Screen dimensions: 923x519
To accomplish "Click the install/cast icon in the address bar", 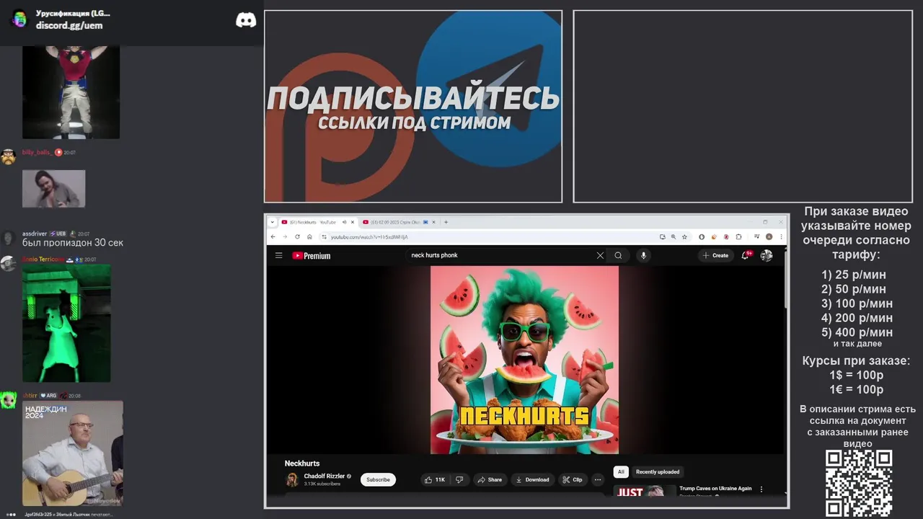I will 662,236.
